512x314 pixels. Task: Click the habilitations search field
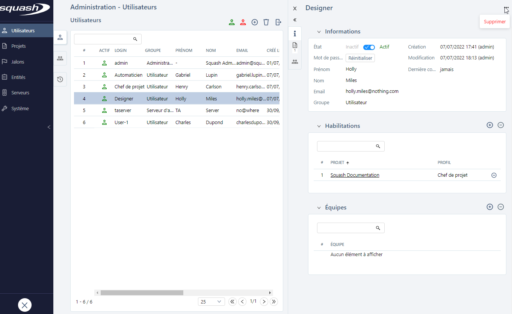tap(351, 146)
